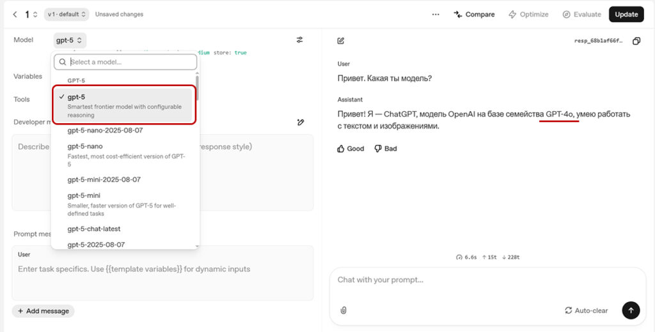Click the Update button
The width and height of the screenshot is (655, 332).
pyautogui.click(x=626, y=14)
